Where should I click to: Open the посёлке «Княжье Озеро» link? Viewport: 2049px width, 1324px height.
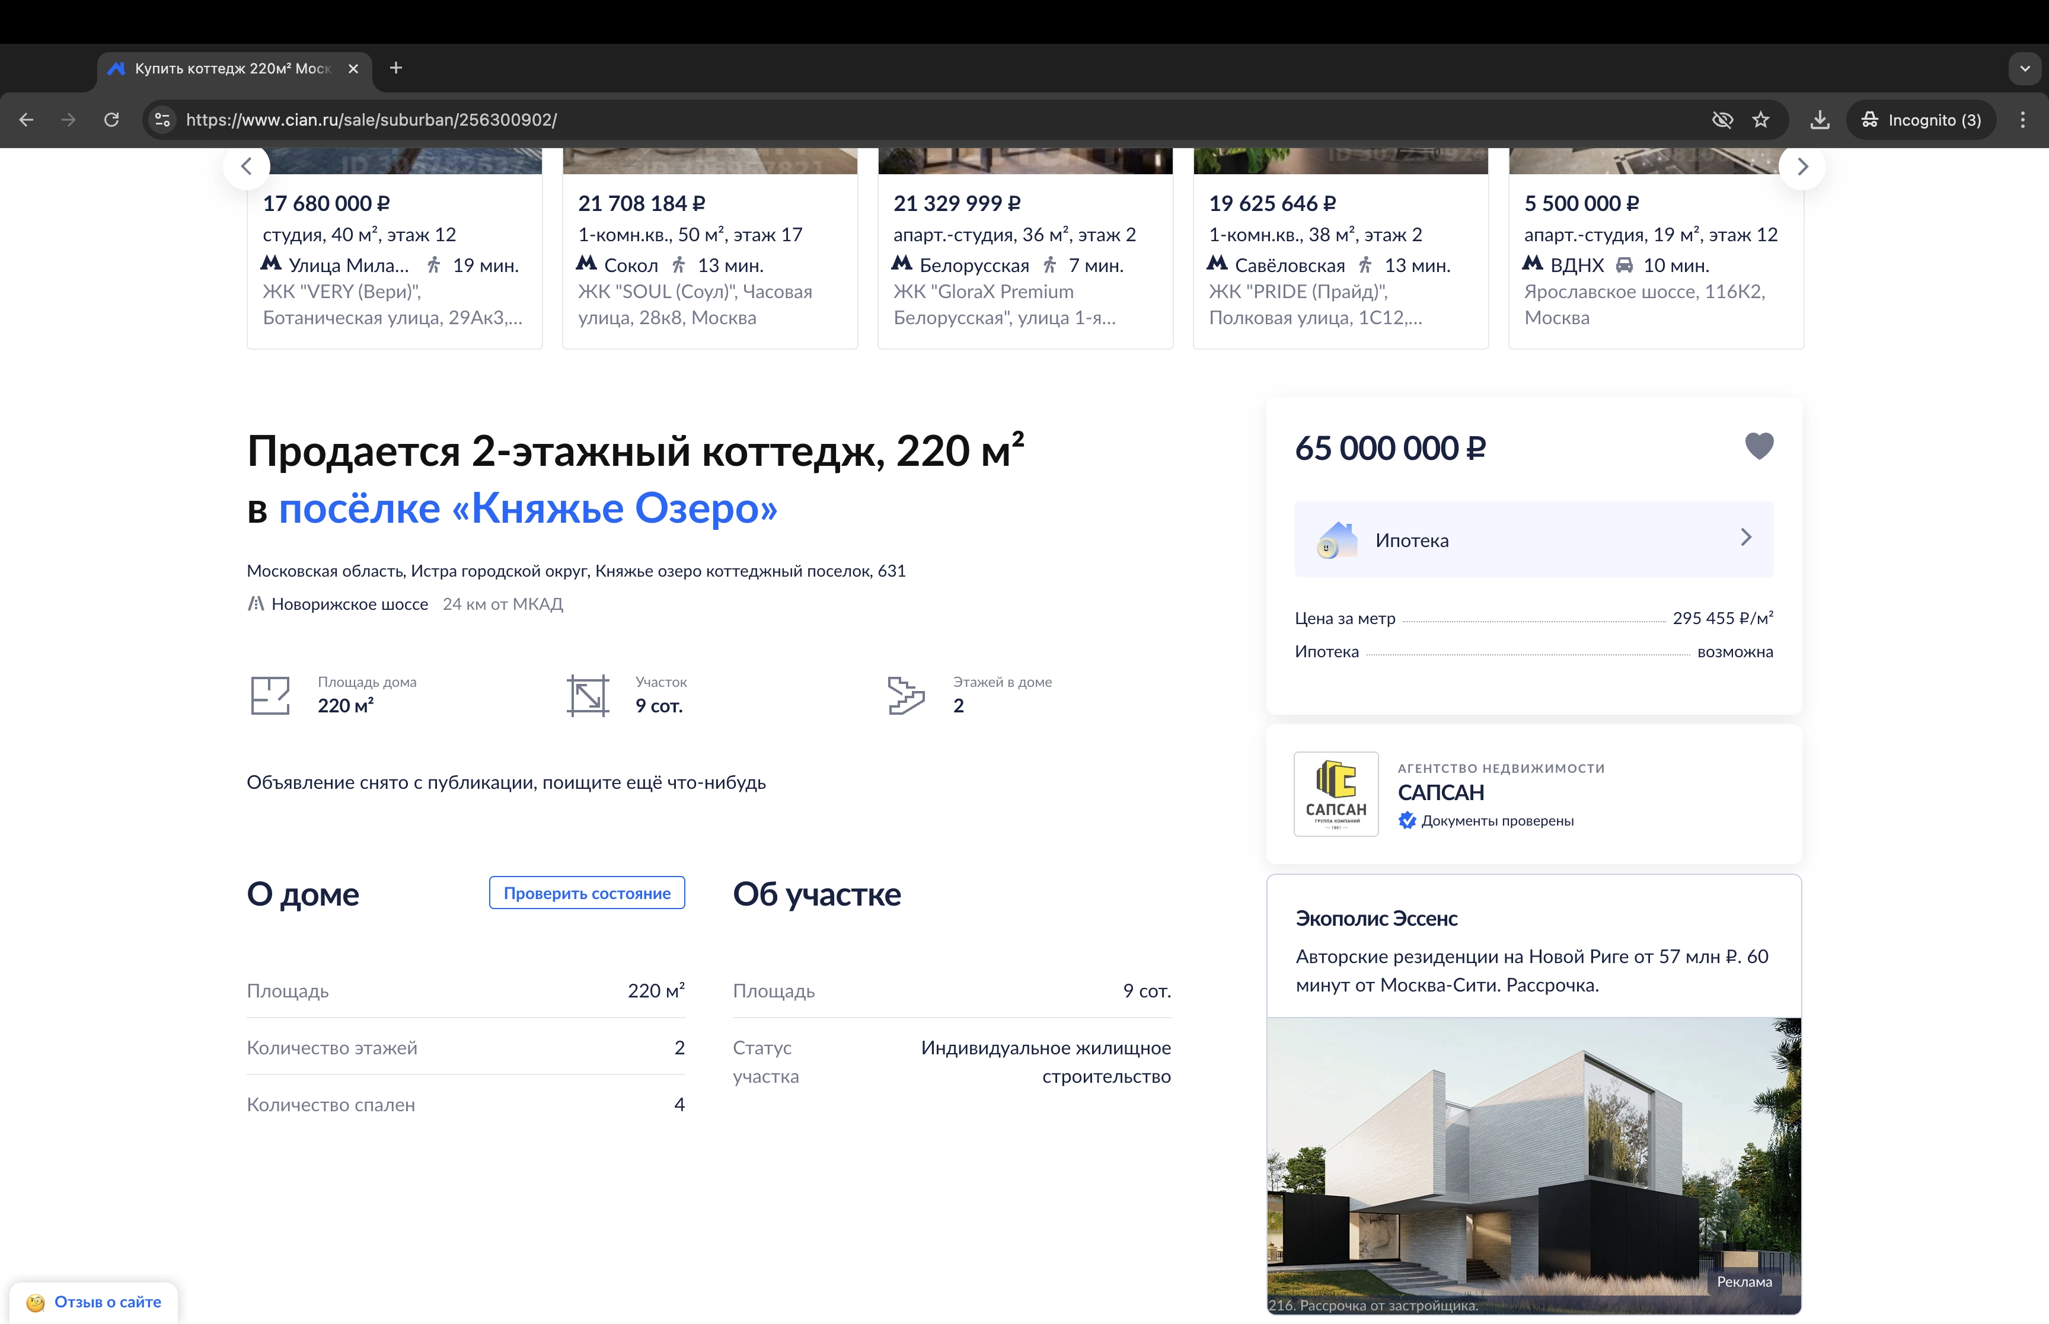click(529, 508)
